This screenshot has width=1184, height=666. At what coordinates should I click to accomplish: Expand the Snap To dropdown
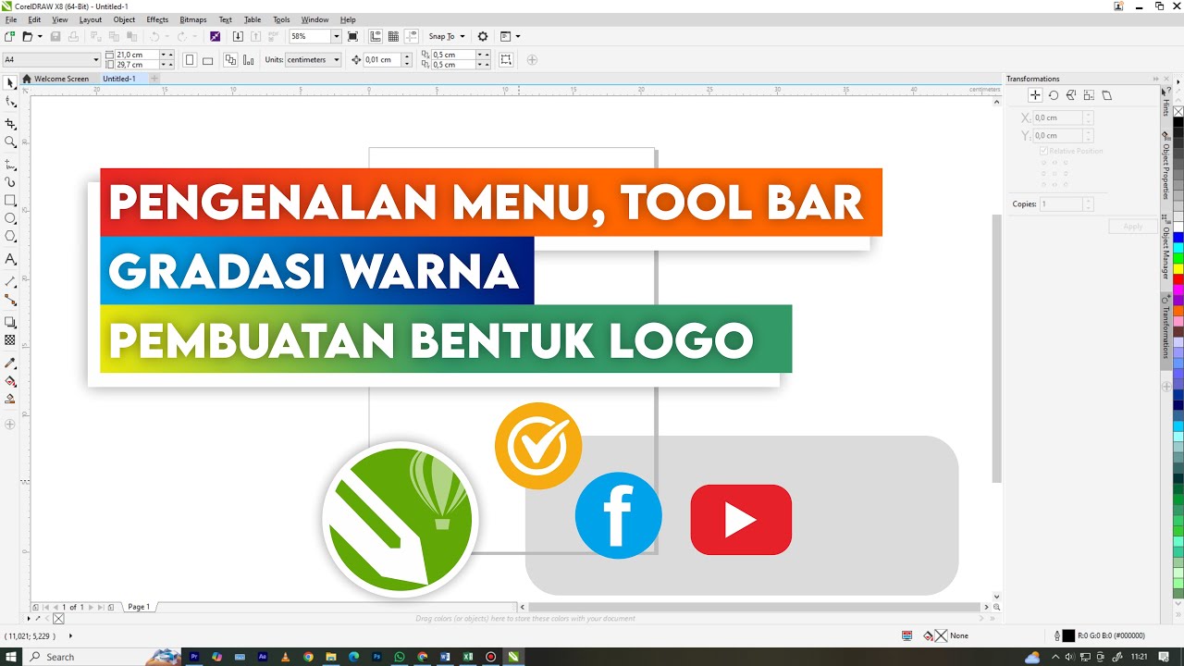point(462,36)
